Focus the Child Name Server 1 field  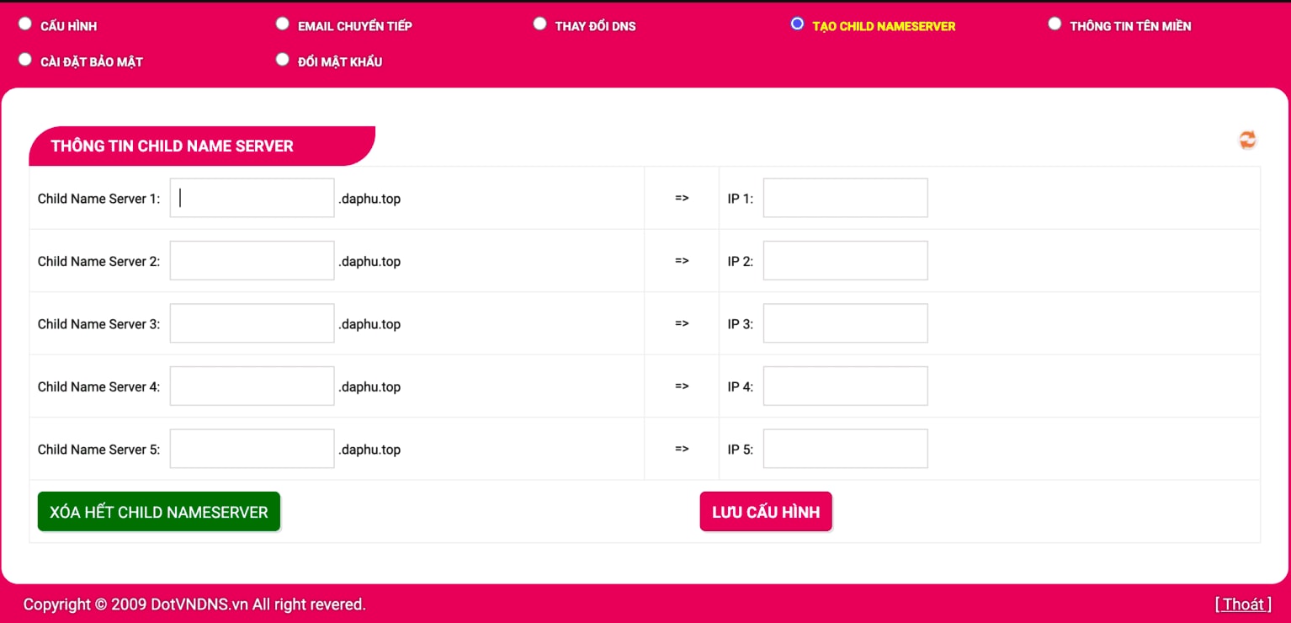pos(252,198)
